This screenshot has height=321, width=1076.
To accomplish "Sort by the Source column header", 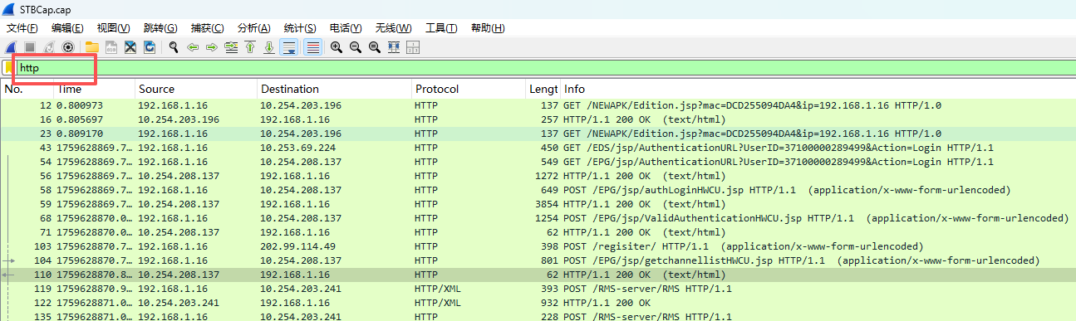I will tap(196, 89).
